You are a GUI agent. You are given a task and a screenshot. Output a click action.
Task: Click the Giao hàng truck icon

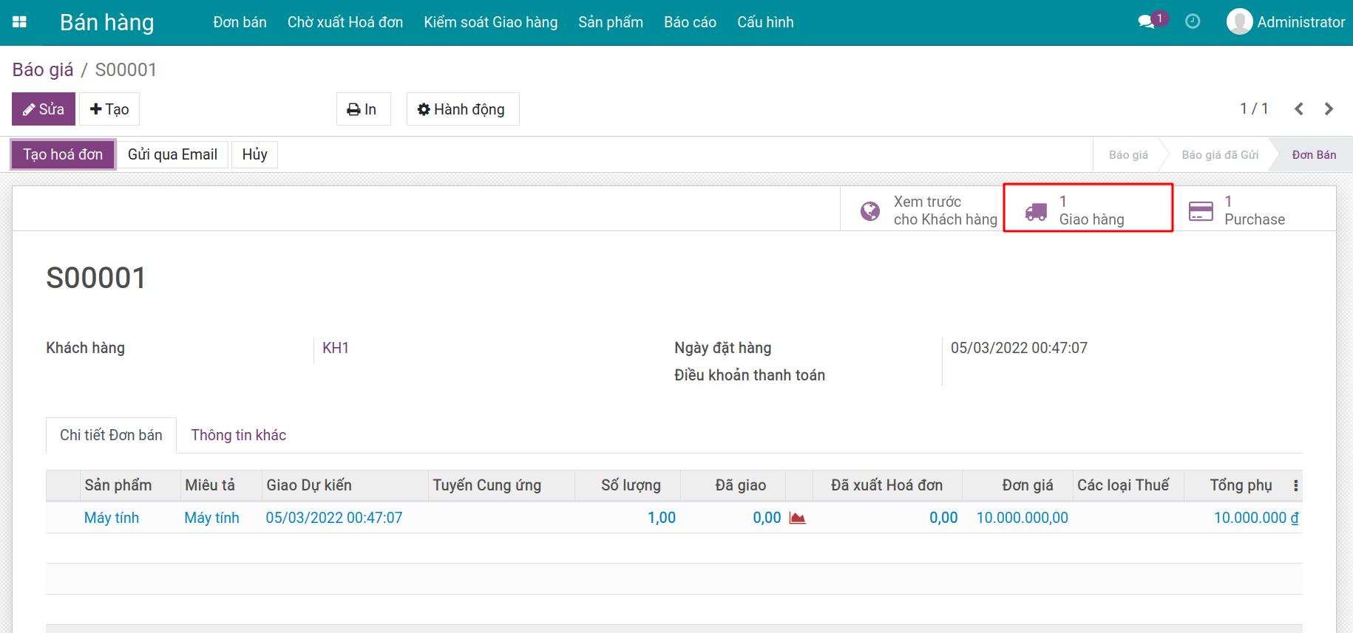tap(1036, 212)
